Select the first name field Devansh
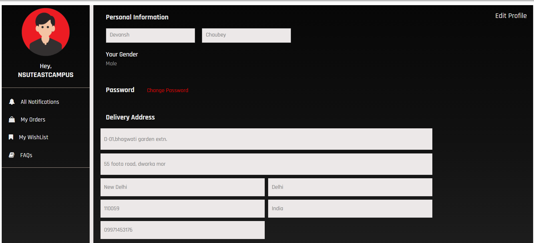 150,35
